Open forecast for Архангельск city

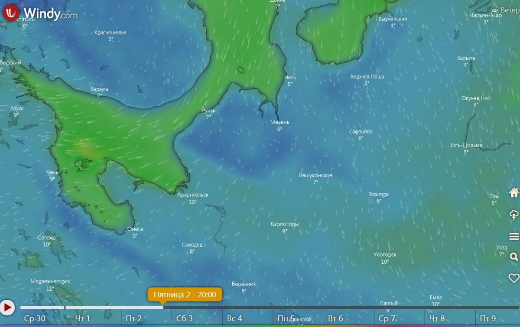[193, 195]
